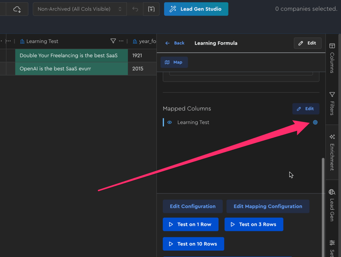This screenshot has height=257, width=341.
Task: Edit the Mapped Columns section
Action: pos(306,109)
